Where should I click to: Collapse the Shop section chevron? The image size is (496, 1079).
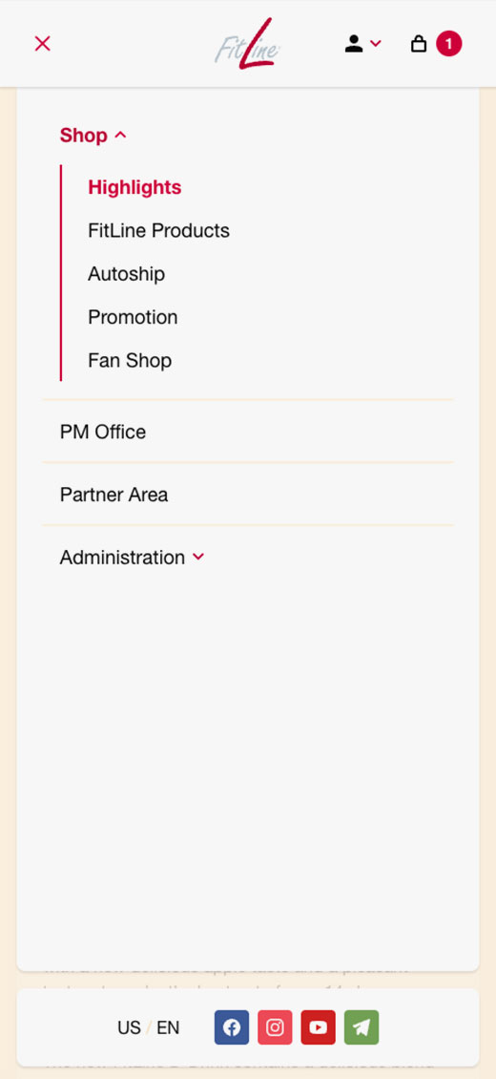click(x=121, y=135)
